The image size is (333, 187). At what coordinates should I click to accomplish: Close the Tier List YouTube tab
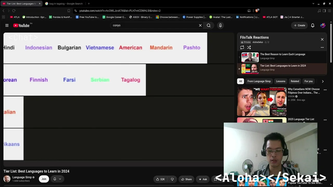(x=40, y=4)
